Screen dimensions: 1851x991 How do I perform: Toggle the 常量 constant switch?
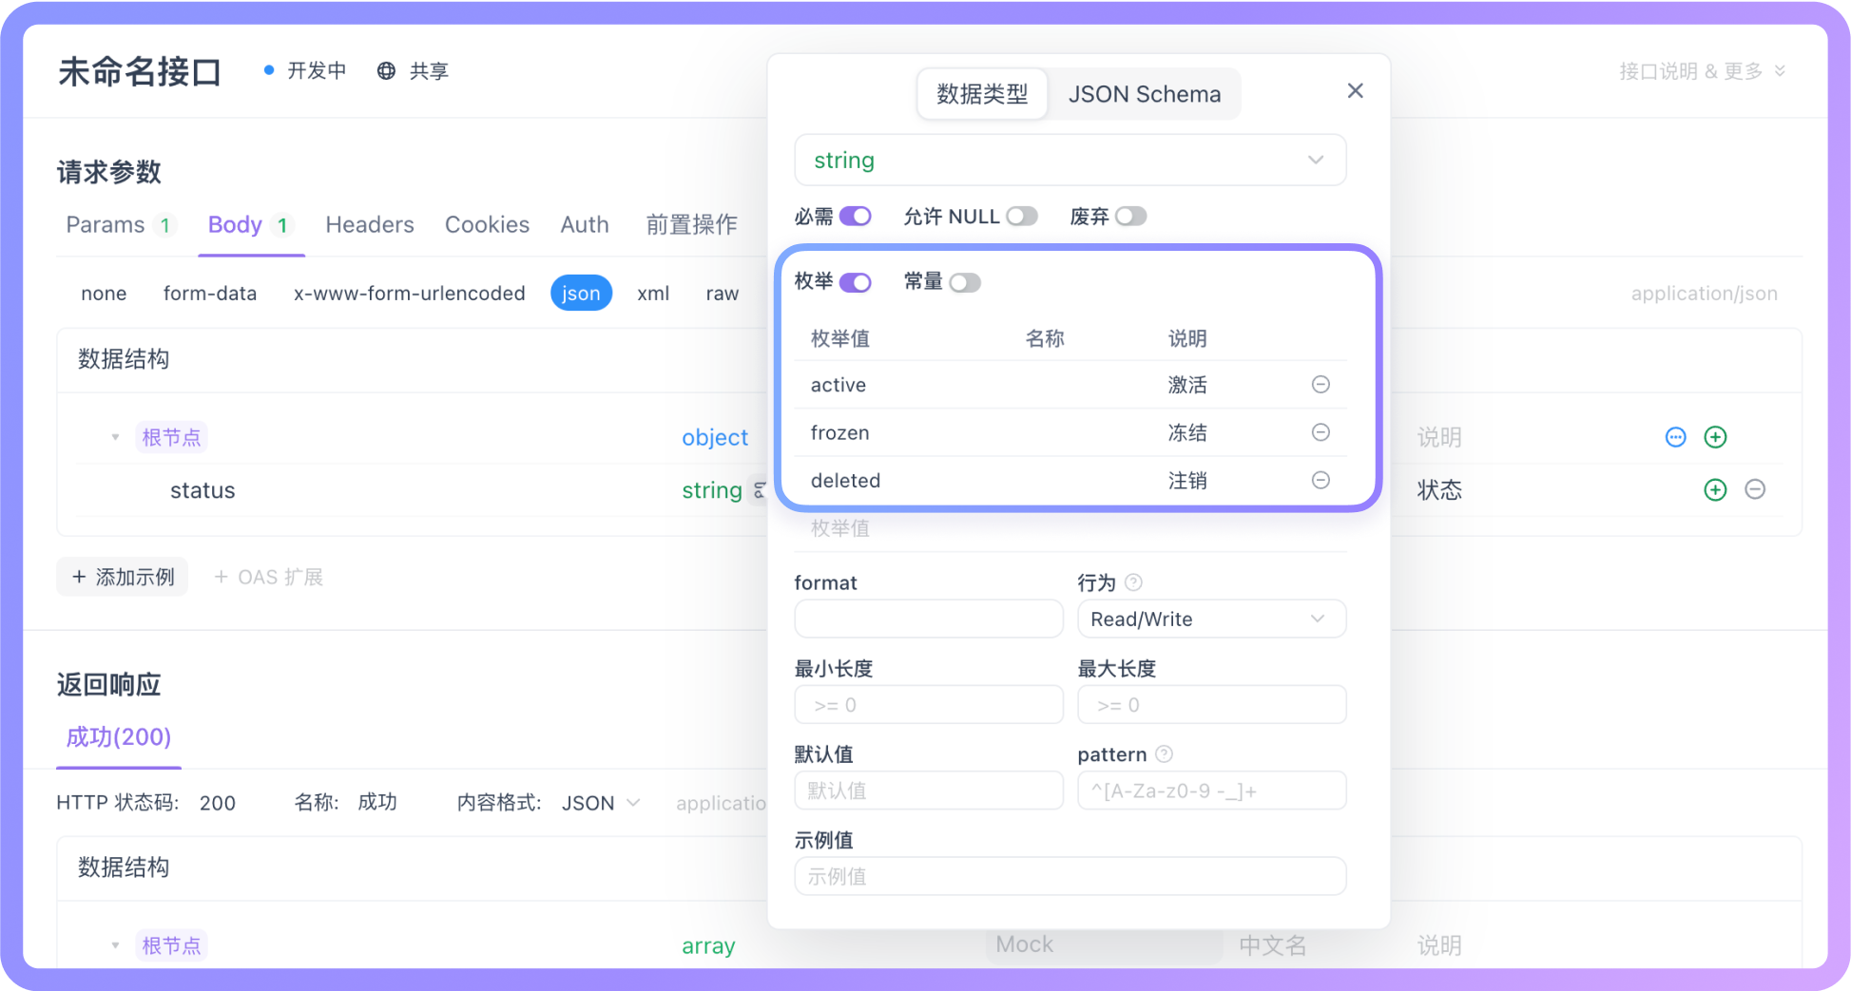point(965,282)
